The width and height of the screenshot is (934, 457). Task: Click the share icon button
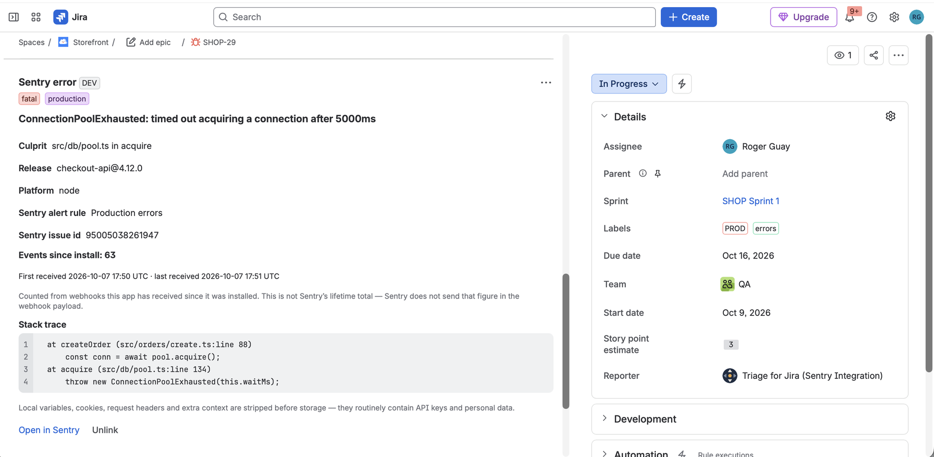tap(874, 55)
